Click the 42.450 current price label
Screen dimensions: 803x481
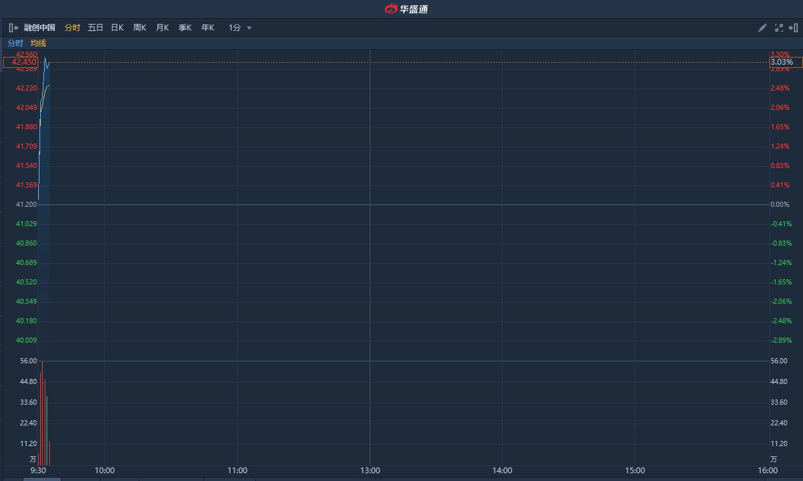point(21,62)
